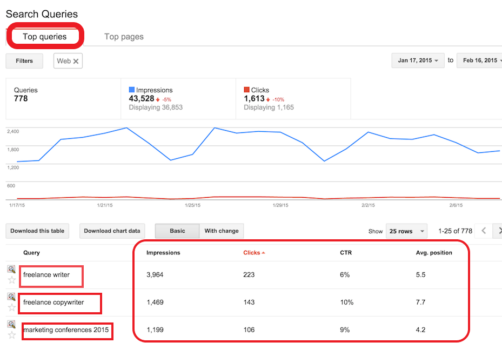Sort table by CTR column header

(346, 253)
